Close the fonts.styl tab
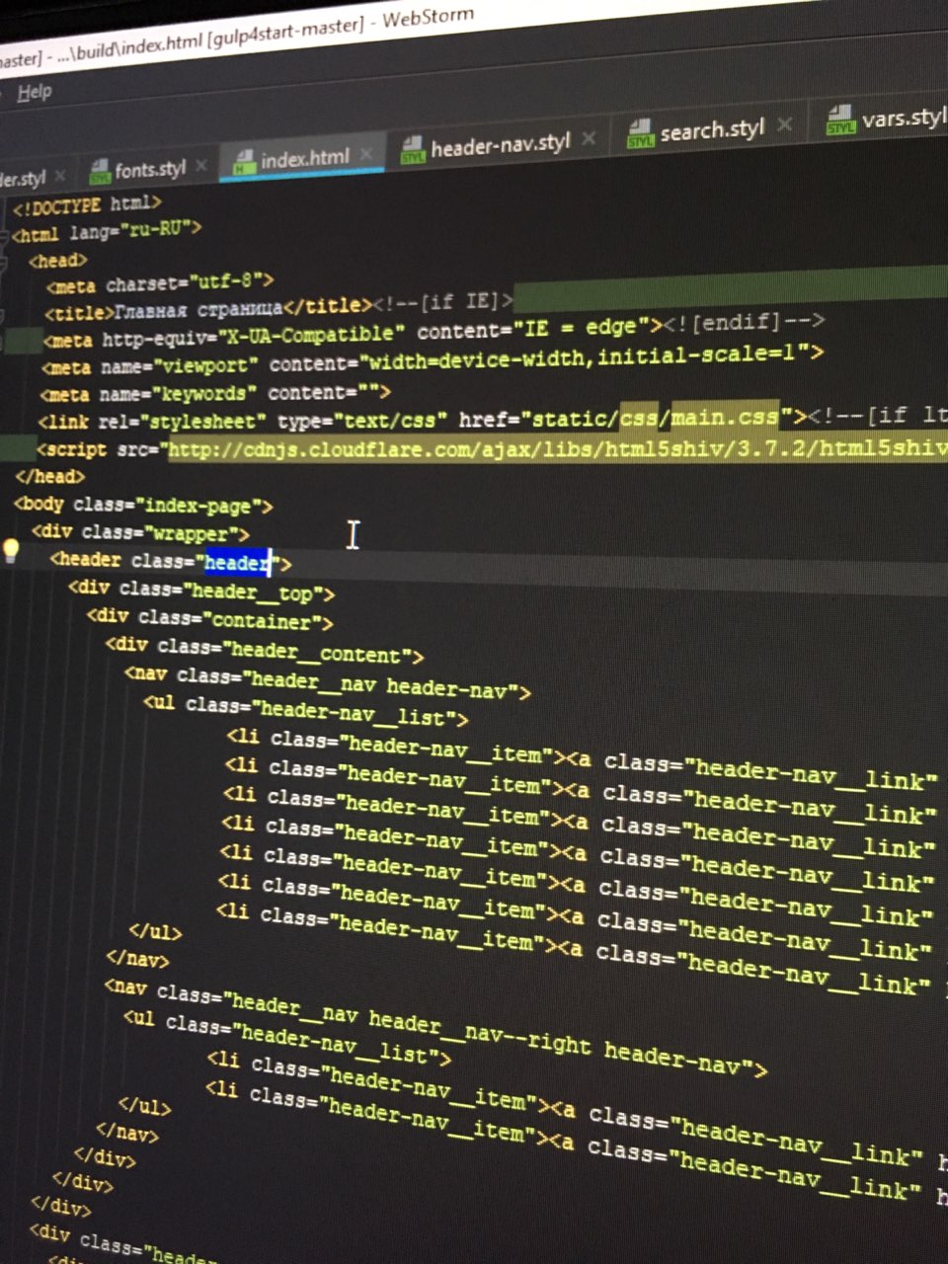Image resolution: width=948 pixels, height=1264 pixels. pos(200,165)
